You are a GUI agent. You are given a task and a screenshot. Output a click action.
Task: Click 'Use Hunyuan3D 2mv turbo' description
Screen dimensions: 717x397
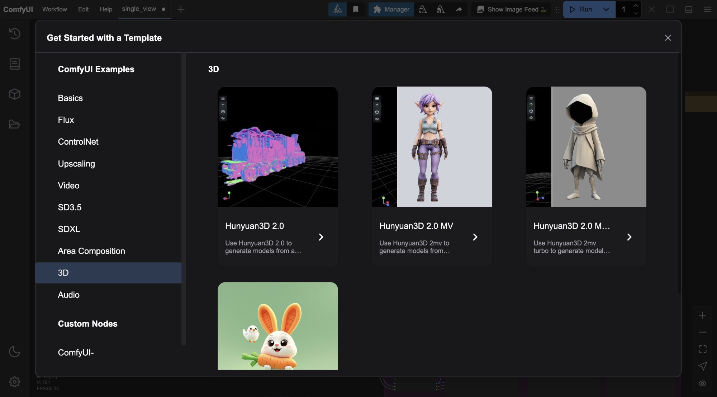(571, 247)
